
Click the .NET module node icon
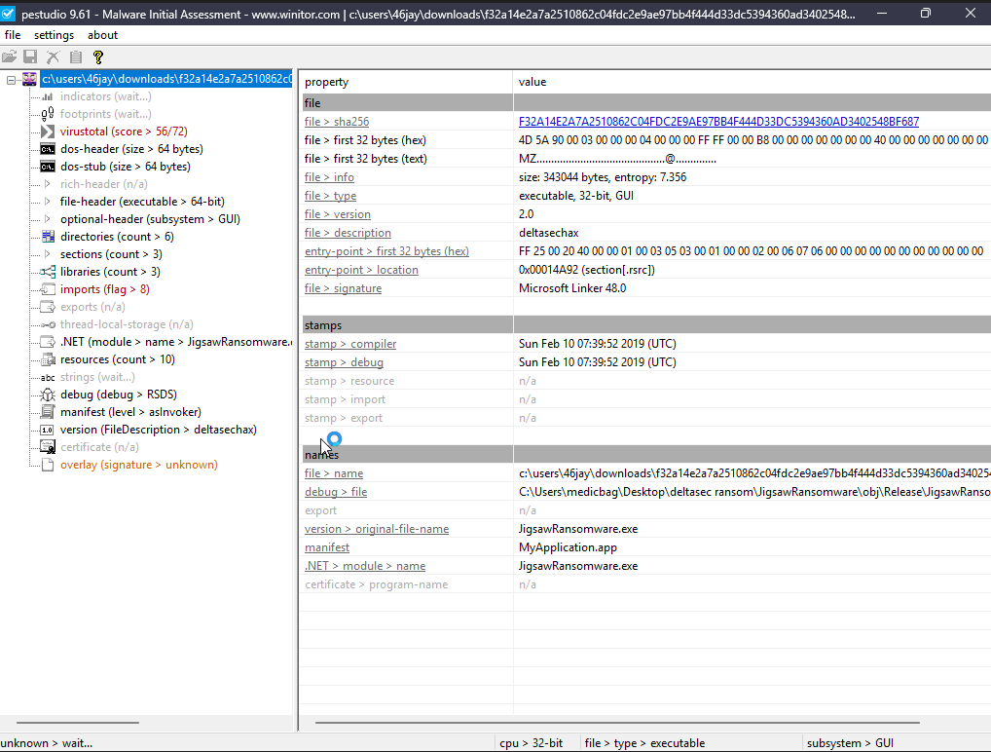tap(48, 342)
